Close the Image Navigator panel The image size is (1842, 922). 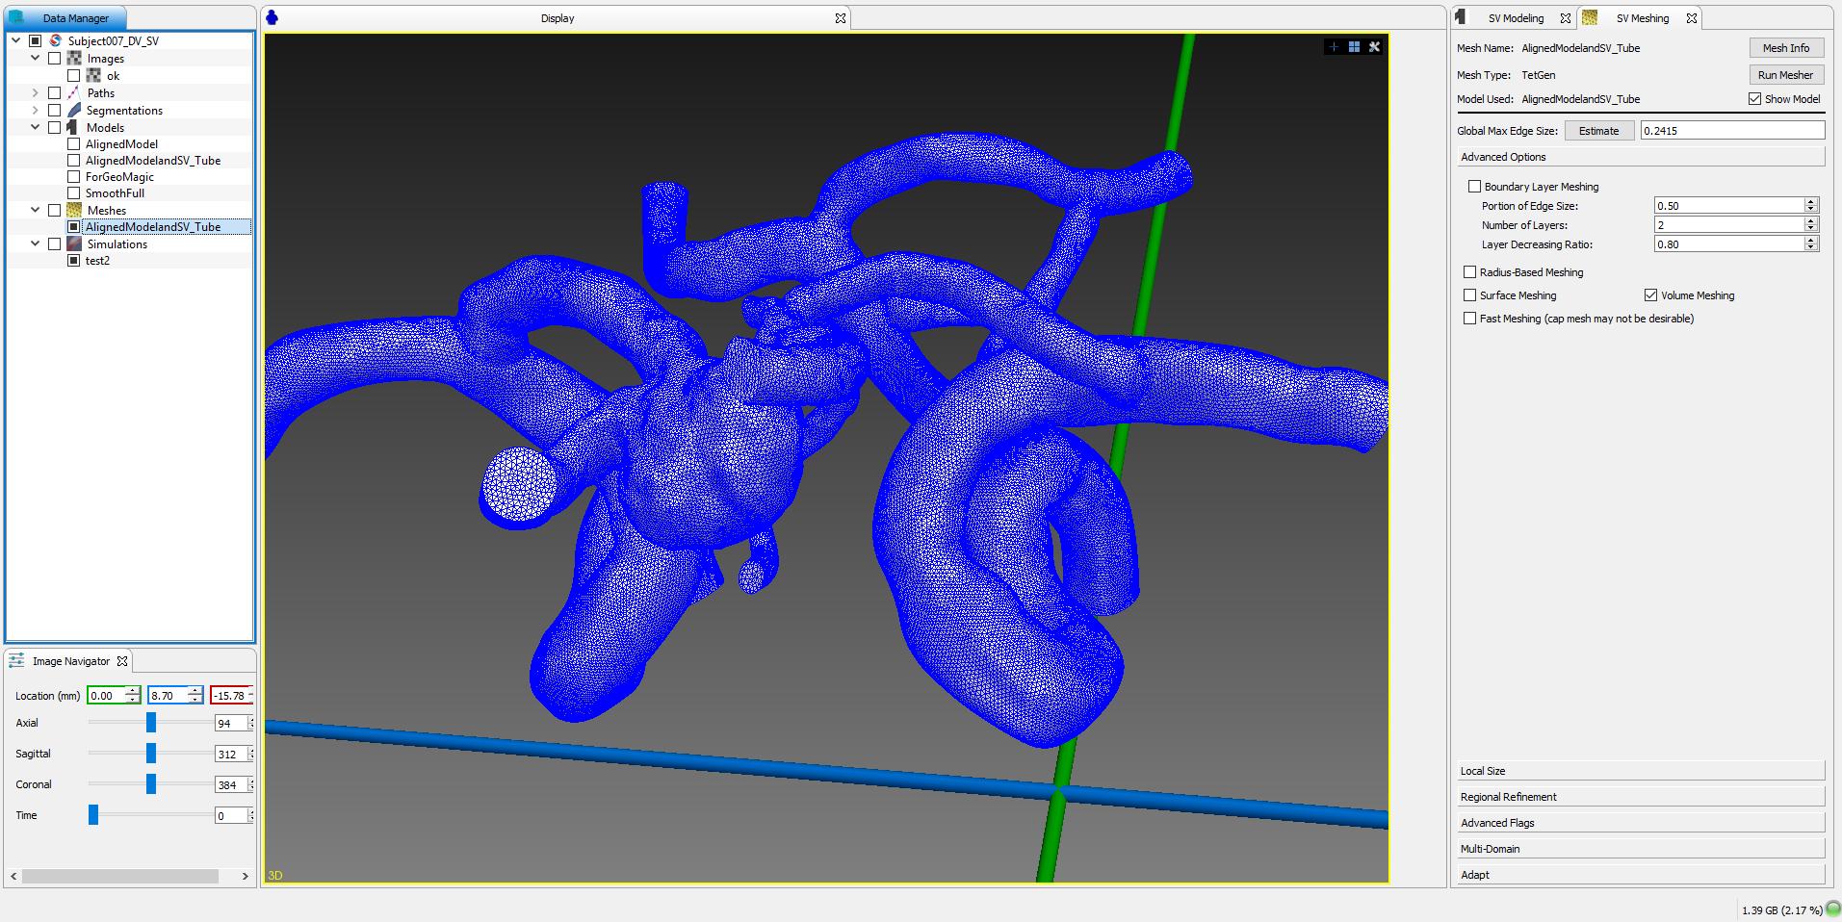click(x=122, y=661)
